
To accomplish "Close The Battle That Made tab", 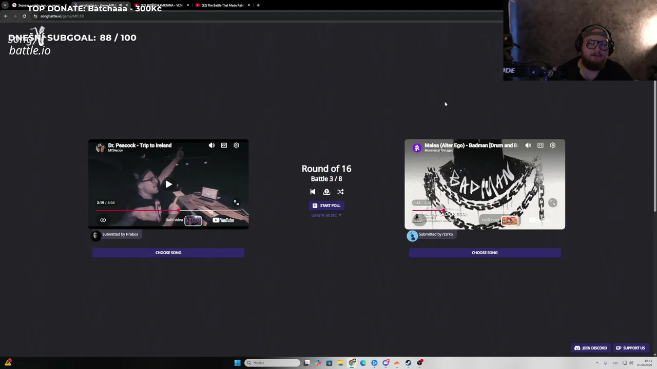I will (x=249, y=5).
